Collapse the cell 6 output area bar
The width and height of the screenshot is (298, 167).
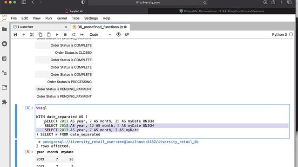coord(16,154)
